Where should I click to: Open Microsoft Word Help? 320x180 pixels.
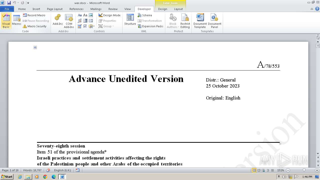317,9
